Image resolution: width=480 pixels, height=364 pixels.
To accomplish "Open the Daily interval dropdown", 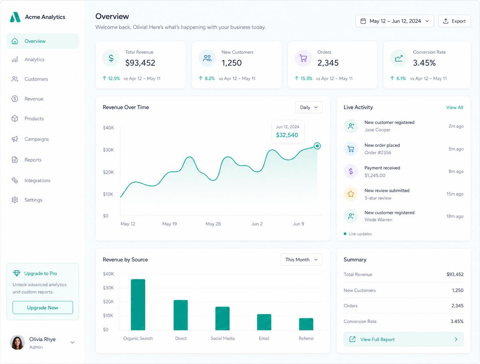I will (x=309, y=107).
